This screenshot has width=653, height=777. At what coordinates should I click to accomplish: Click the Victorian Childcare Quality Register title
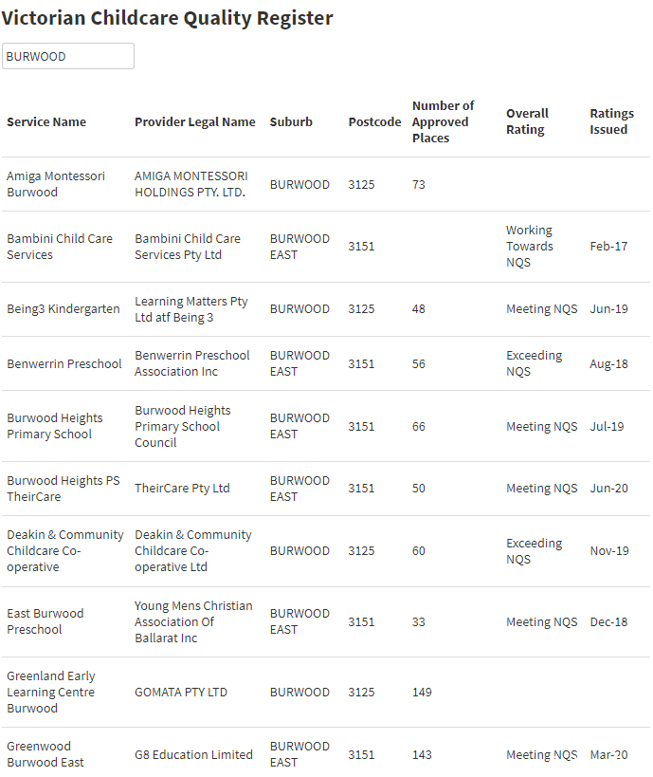click(168, 18)
